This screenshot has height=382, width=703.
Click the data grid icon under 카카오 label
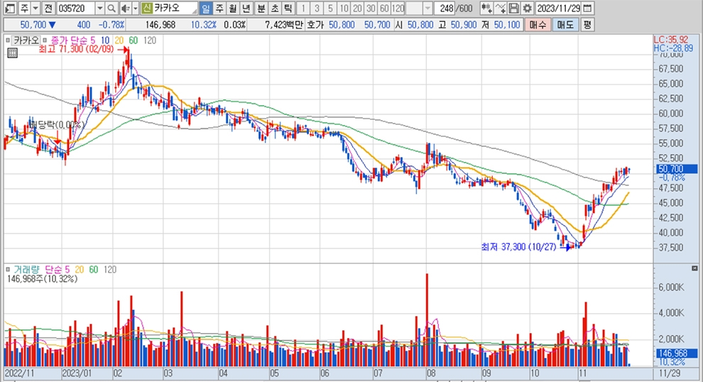point(13,53)
